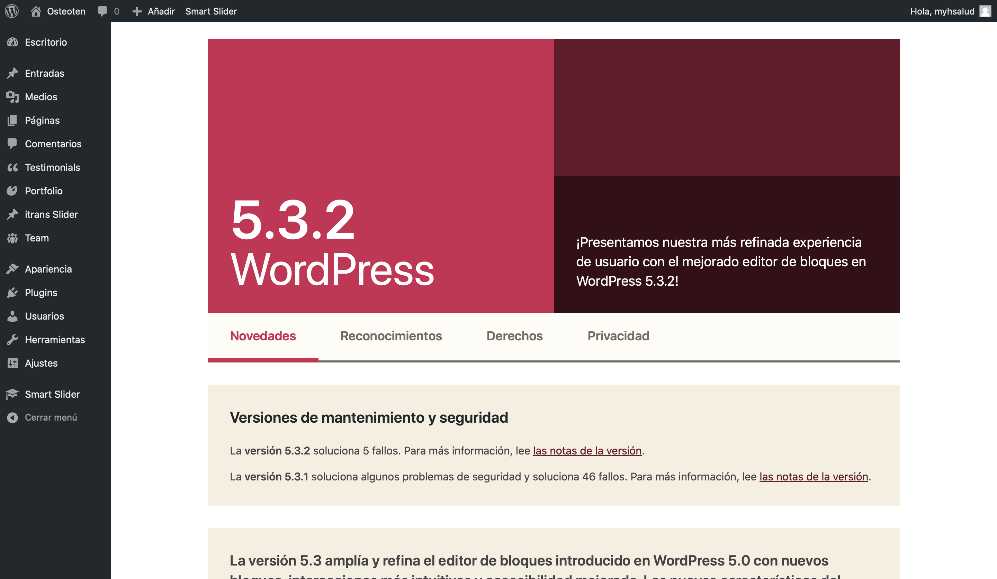Click the user avatar in admin bar

pos(985,11)
